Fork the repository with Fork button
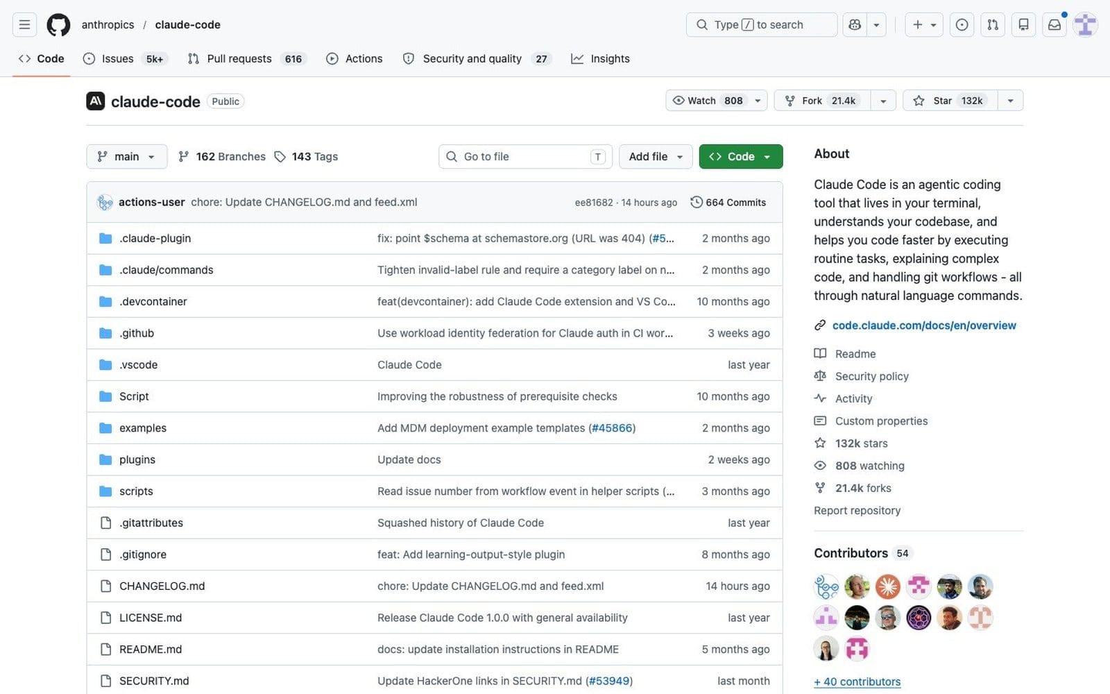1110x694 pixels. point(823,101)
